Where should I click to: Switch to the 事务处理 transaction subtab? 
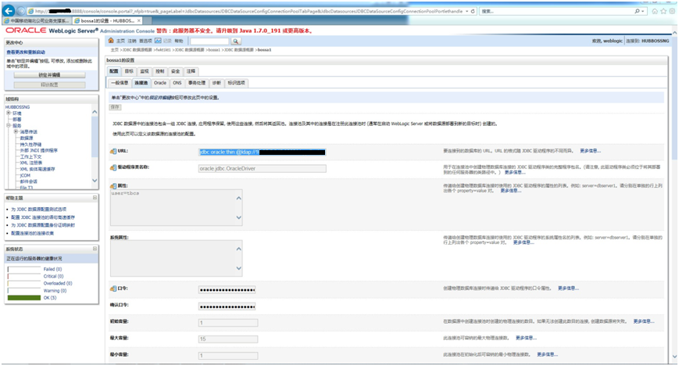(x=197, y=83)
